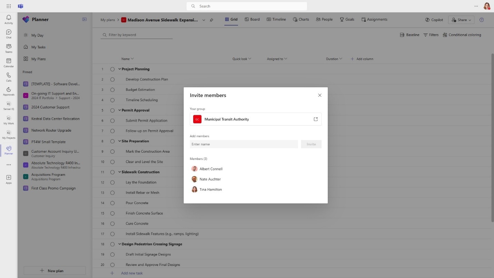The image size is (494, 278).
Task: Open My Projects app in rail
Action: click(9, 134)
